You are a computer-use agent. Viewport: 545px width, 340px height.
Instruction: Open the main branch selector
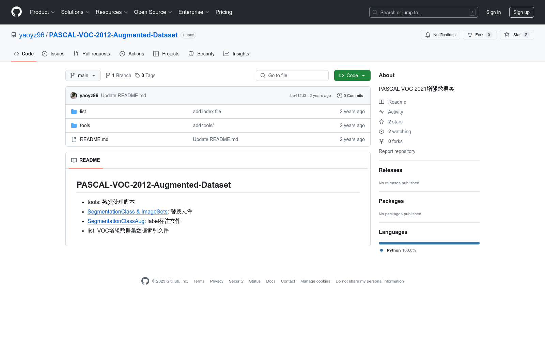pyautogui.click(x=83, y=75)
